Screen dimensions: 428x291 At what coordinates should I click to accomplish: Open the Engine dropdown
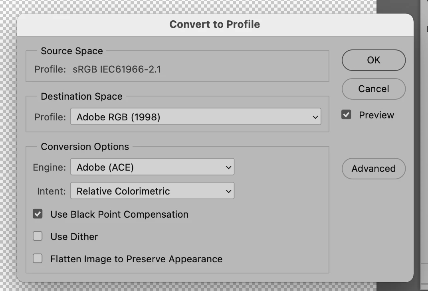point(152,167)
